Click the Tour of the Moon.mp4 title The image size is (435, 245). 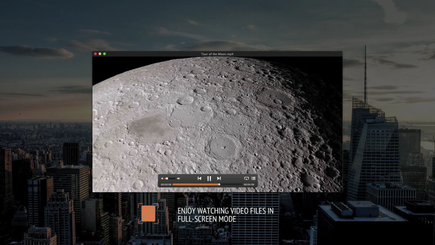[x=217, y=54]
